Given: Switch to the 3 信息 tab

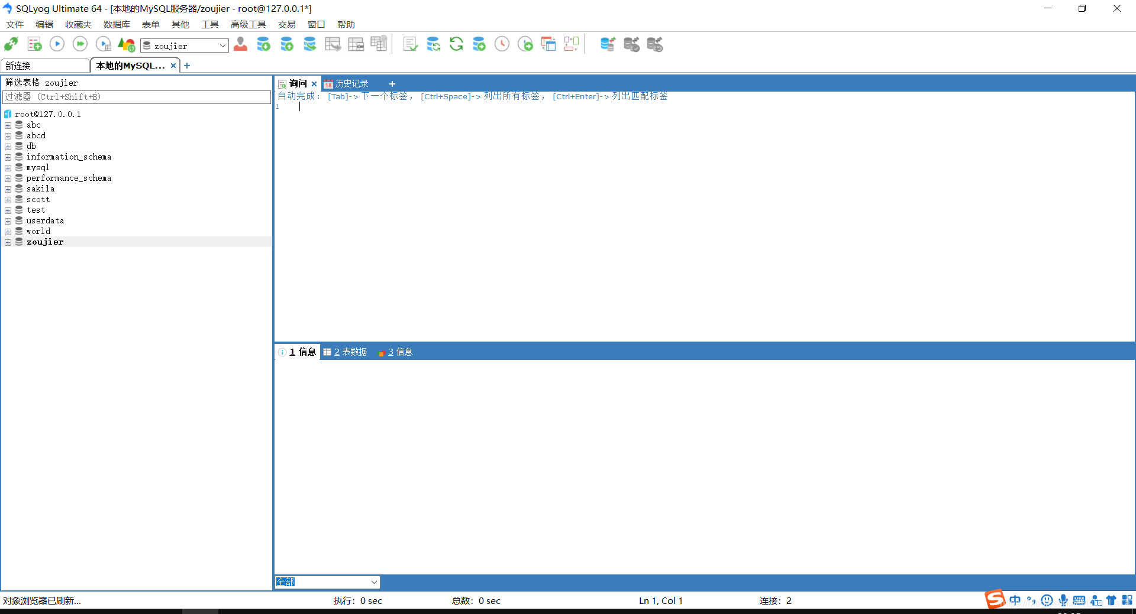Looking at the screenshot, I should (395, 352).
